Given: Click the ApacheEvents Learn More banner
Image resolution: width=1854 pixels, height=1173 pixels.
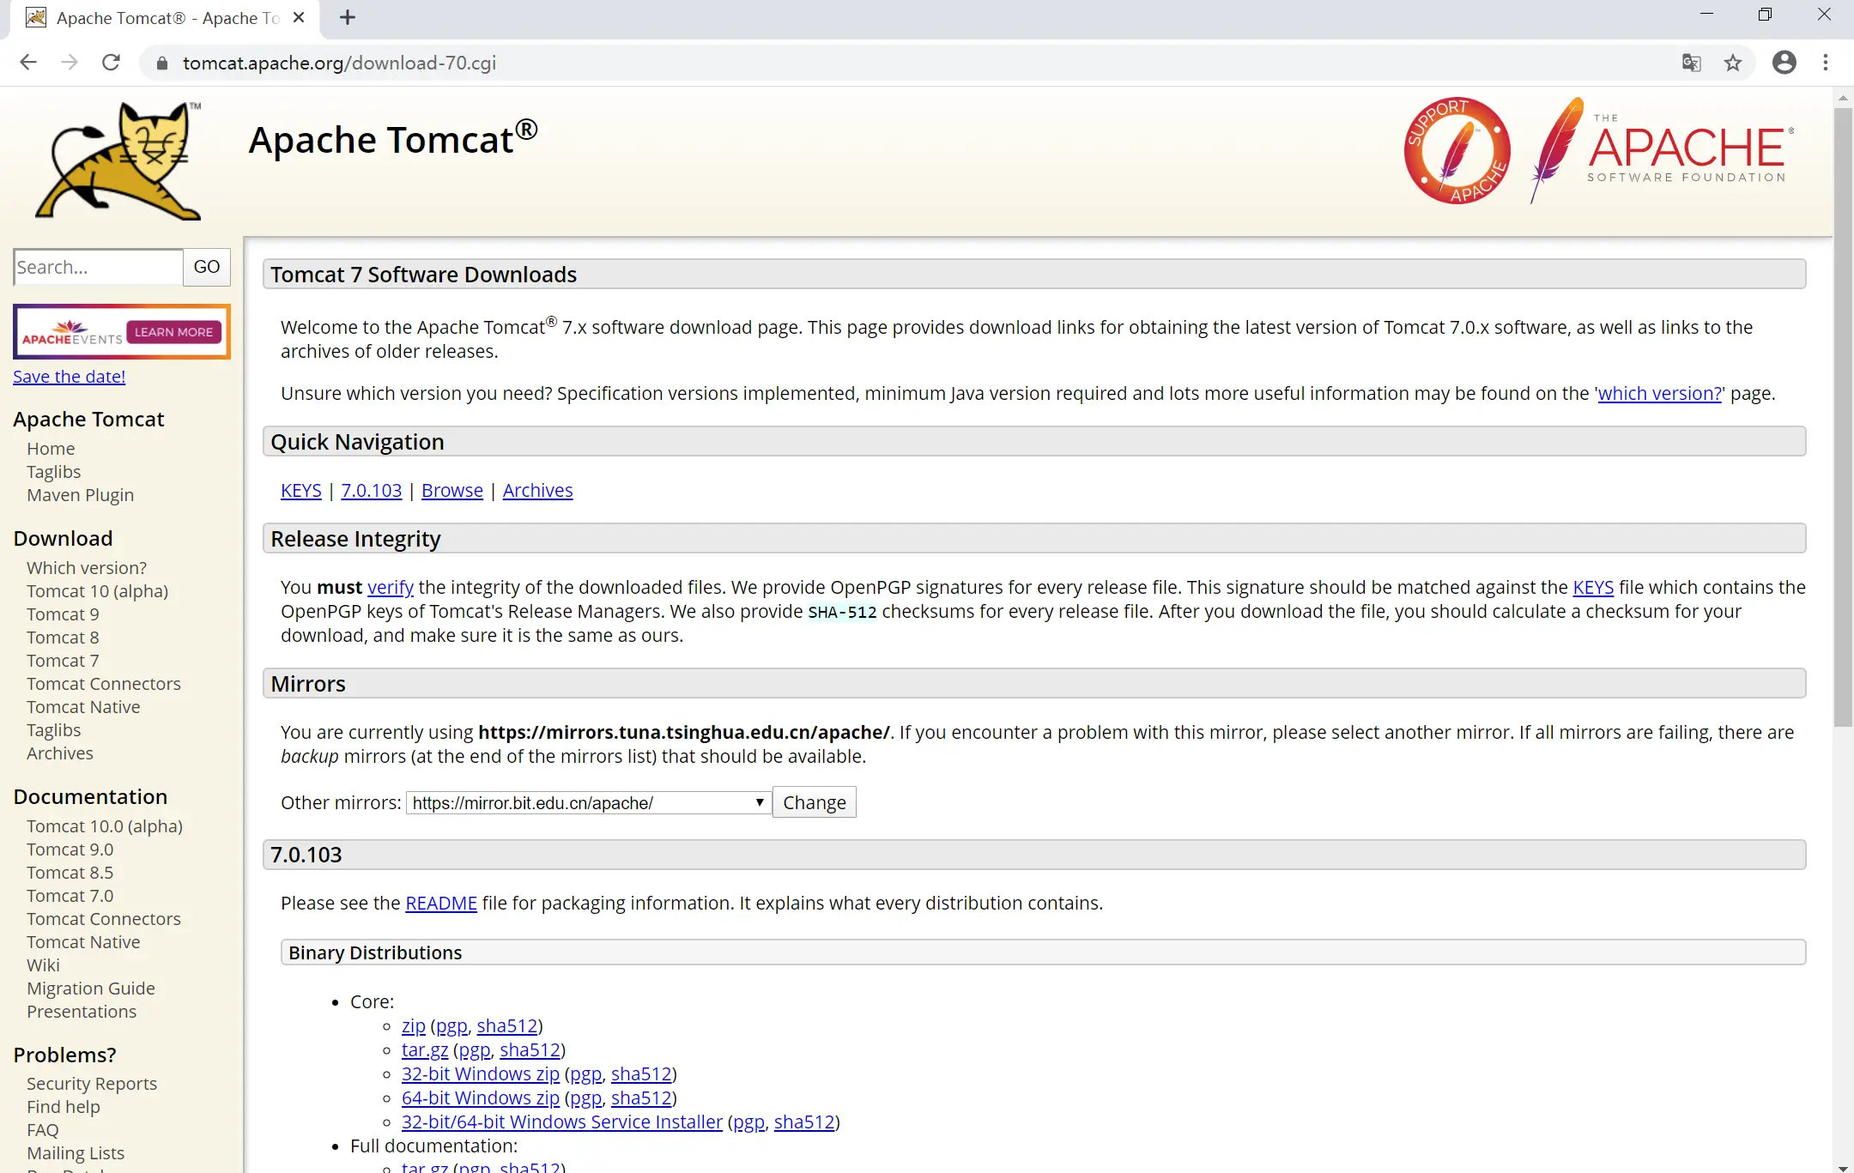Looking at the screenshot, I should click(x=122, y=332).
